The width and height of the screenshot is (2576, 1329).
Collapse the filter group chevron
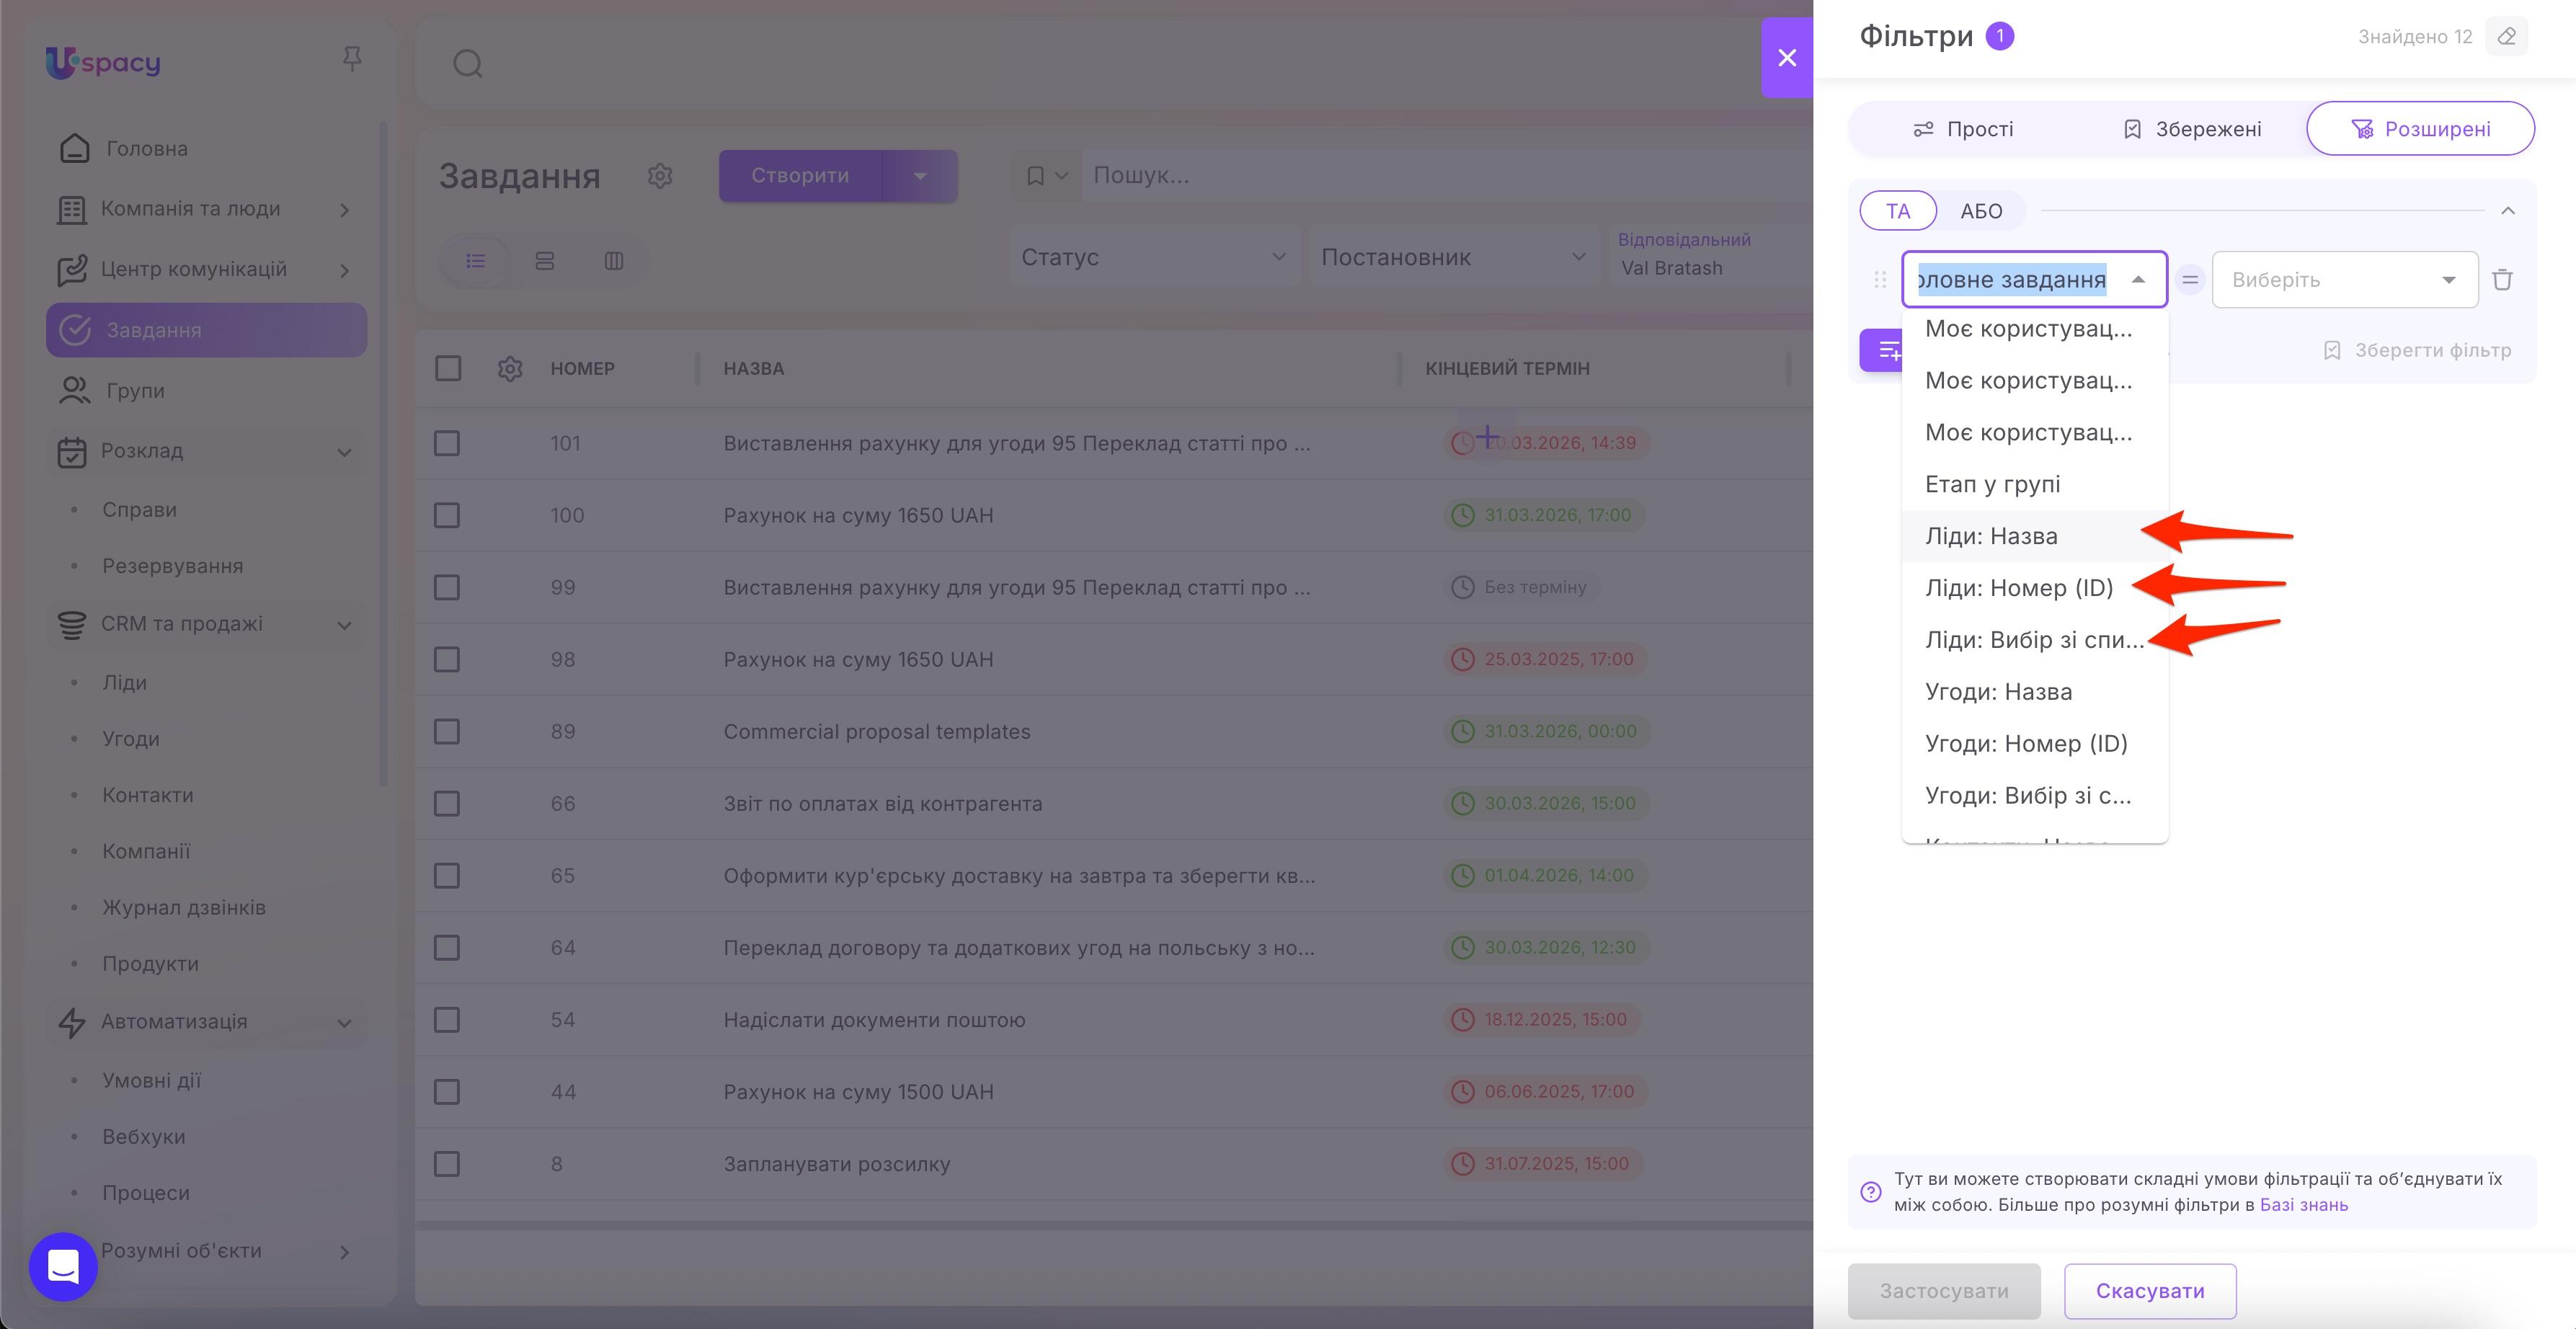(x=2507, y=211)
